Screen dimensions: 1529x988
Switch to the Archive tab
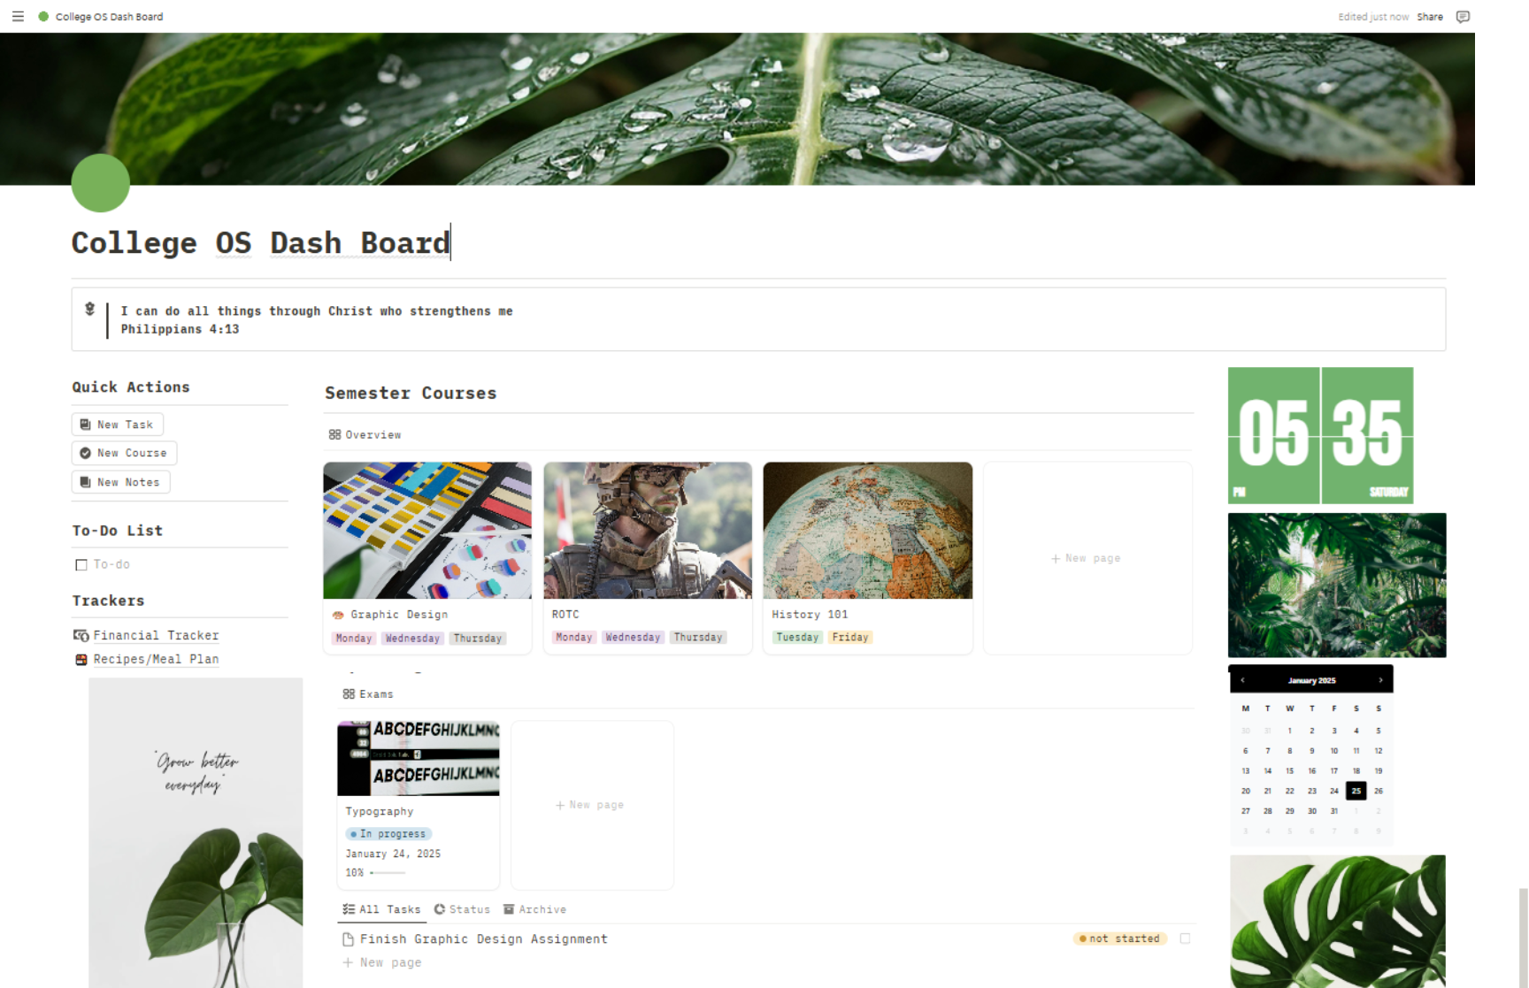point(534,909)
